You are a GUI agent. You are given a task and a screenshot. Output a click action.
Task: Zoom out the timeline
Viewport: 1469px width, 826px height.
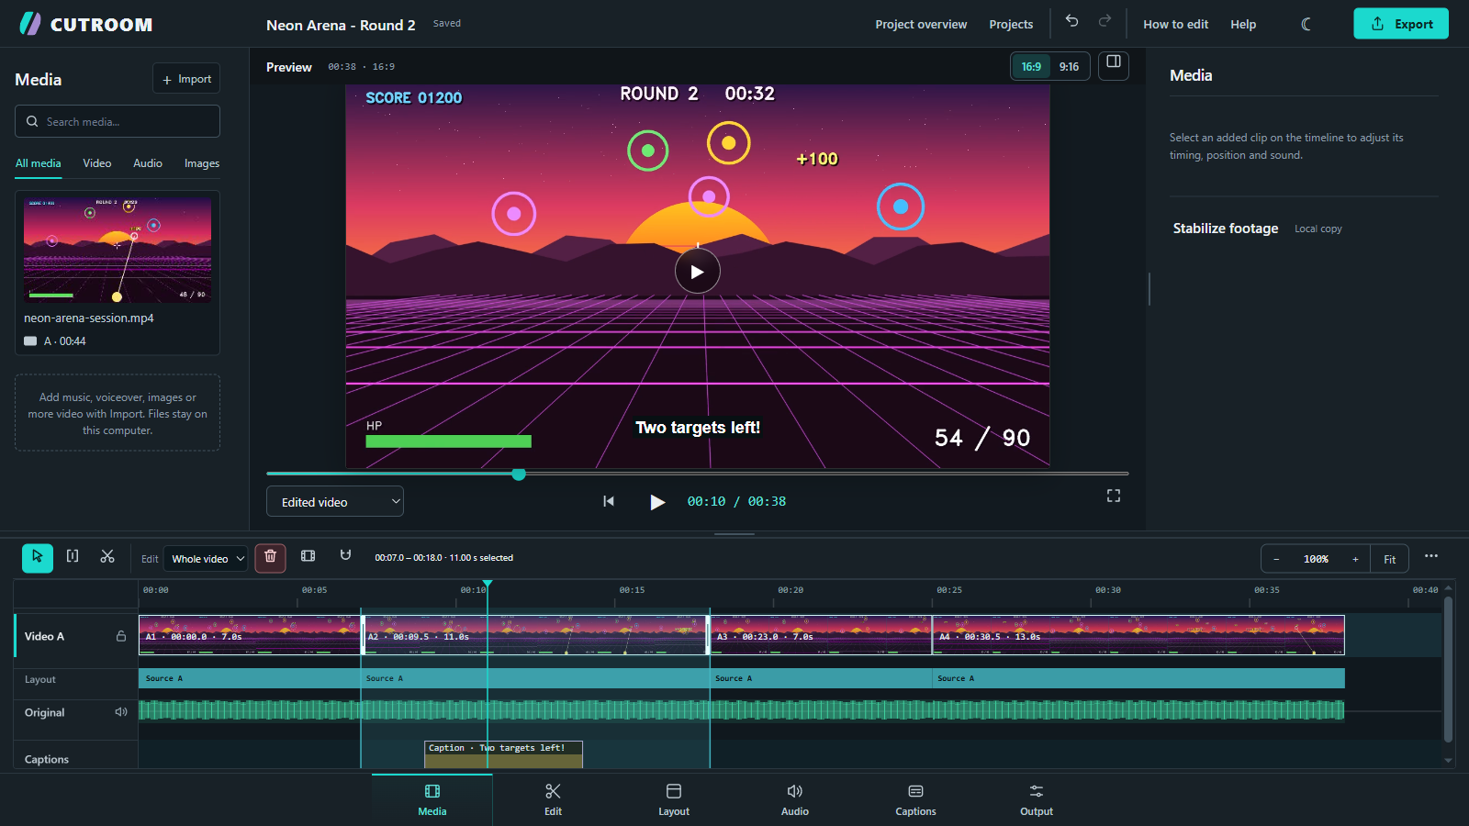1276,559
